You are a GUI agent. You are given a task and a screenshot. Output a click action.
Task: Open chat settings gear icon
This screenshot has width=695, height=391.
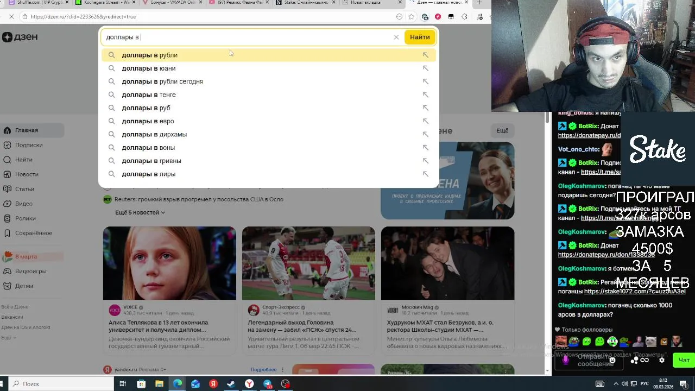click(x=662, y=360)
